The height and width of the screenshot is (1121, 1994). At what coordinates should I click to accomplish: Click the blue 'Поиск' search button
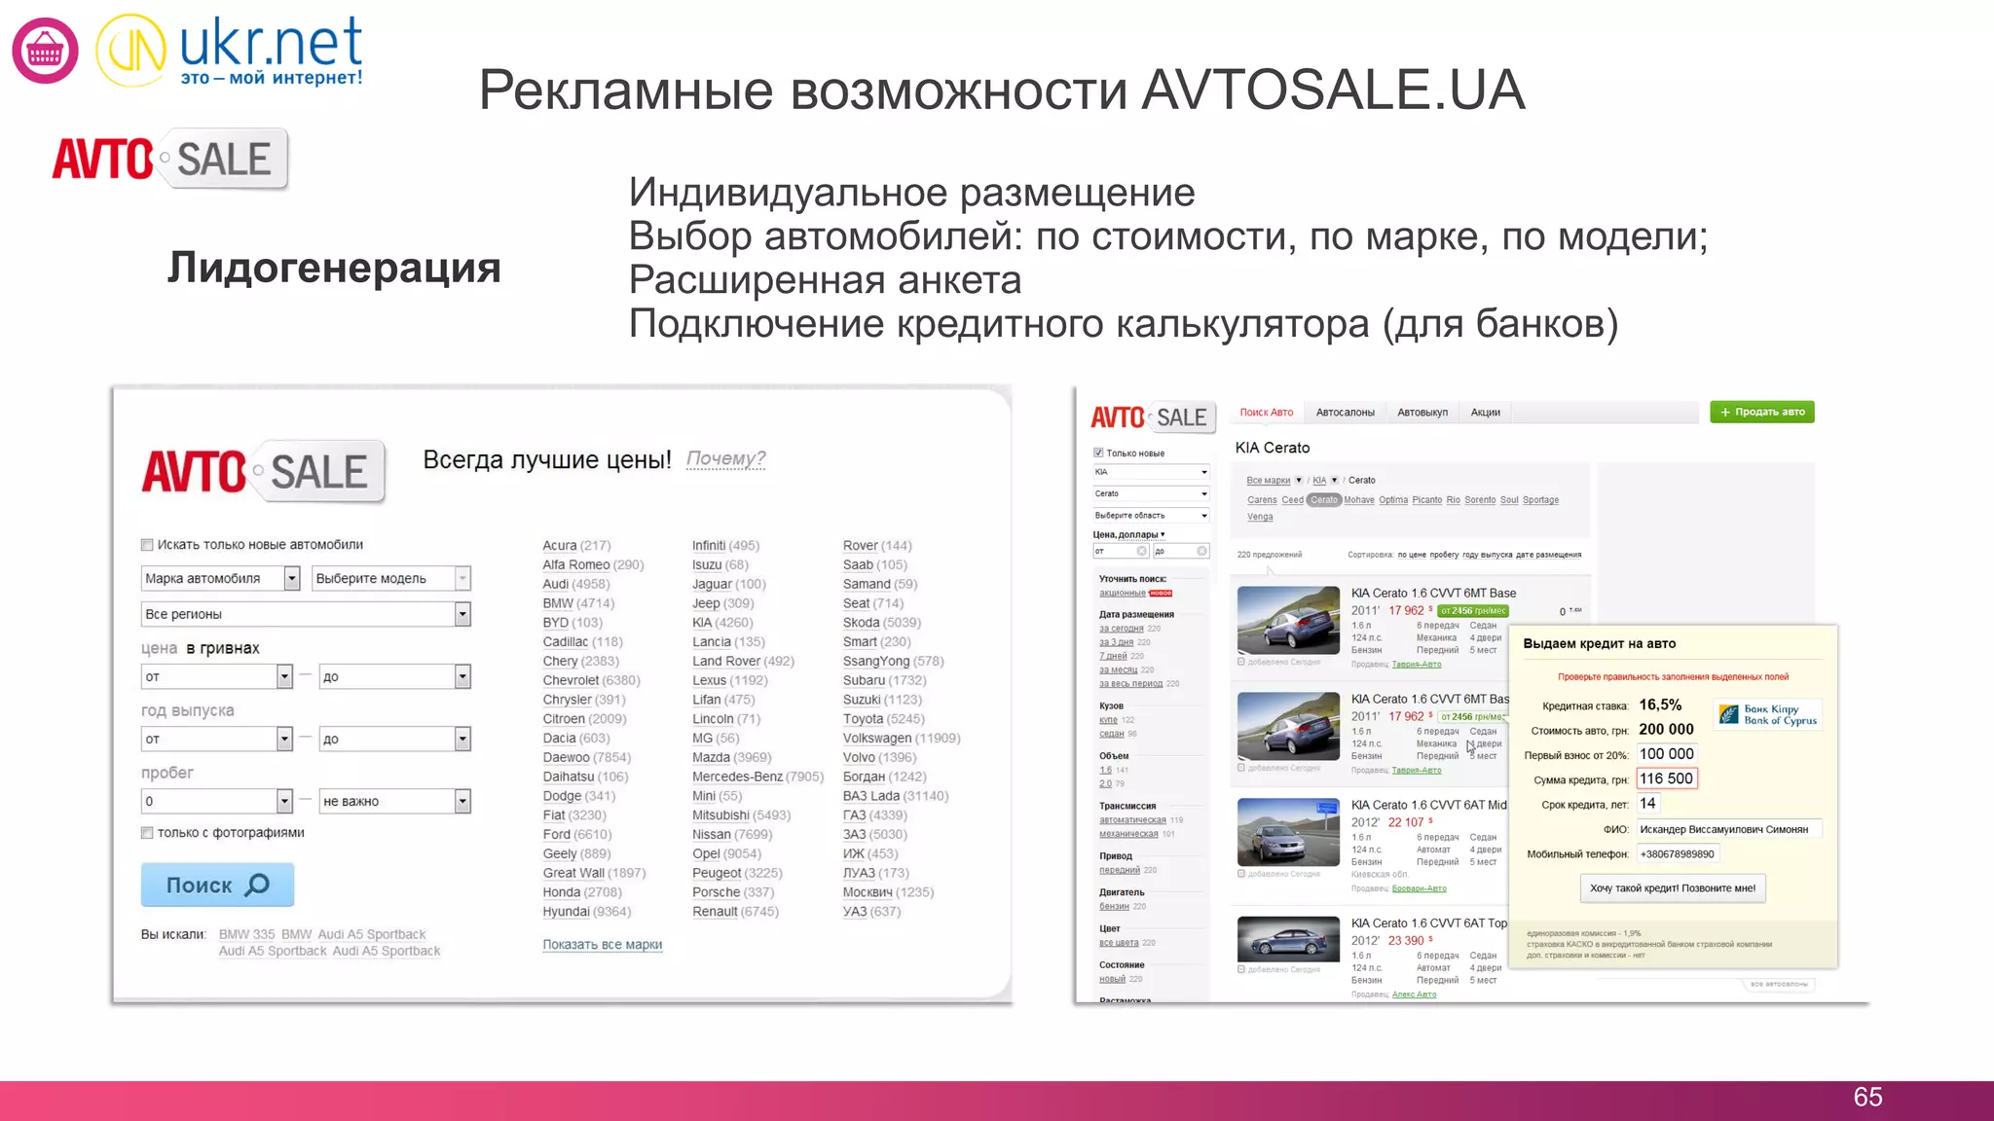click(217, 885)
